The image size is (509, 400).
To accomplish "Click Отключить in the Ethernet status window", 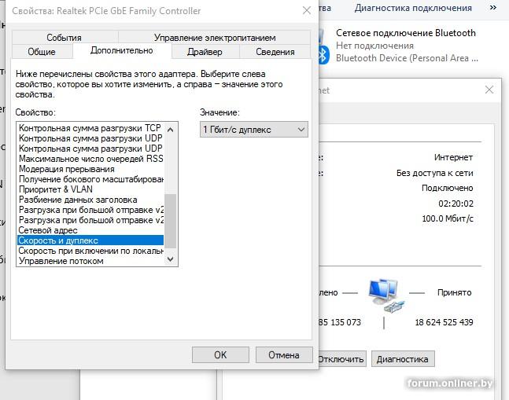I will click(341, 359).
